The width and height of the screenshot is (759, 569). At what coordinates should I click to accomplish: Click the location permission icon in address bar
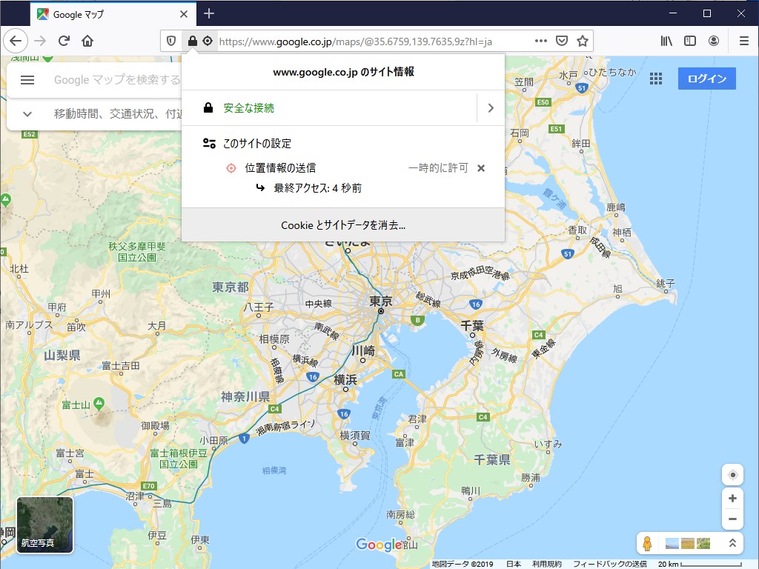tap(208, 41)
